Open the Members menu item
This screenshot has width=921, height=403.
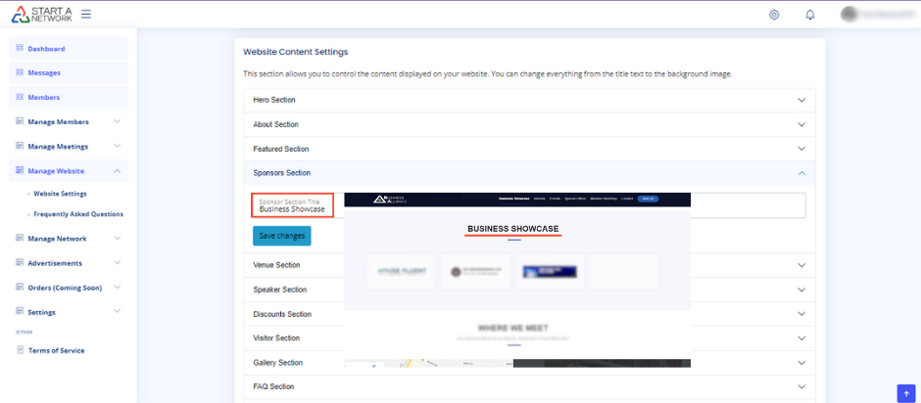[x=43, y=97]
